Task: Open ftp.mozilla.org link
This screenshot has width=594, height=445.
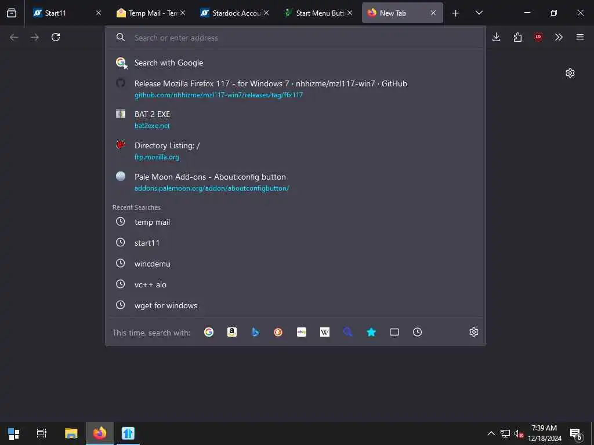Action: tap(157, 157)
